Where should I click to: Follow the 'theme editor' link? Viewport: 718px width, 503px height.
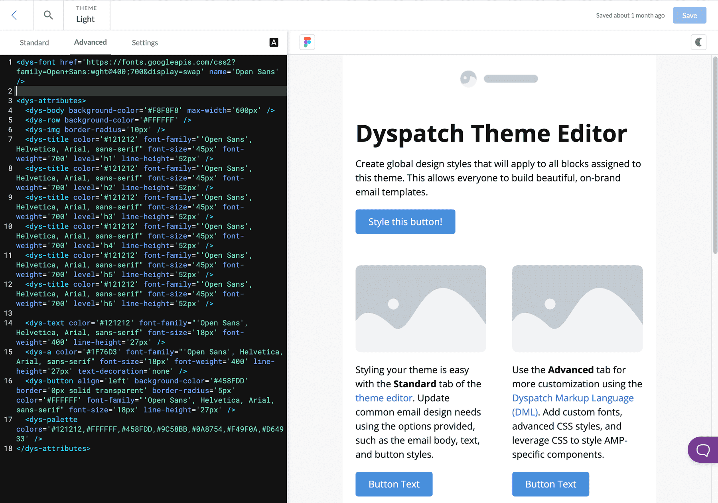384,398
